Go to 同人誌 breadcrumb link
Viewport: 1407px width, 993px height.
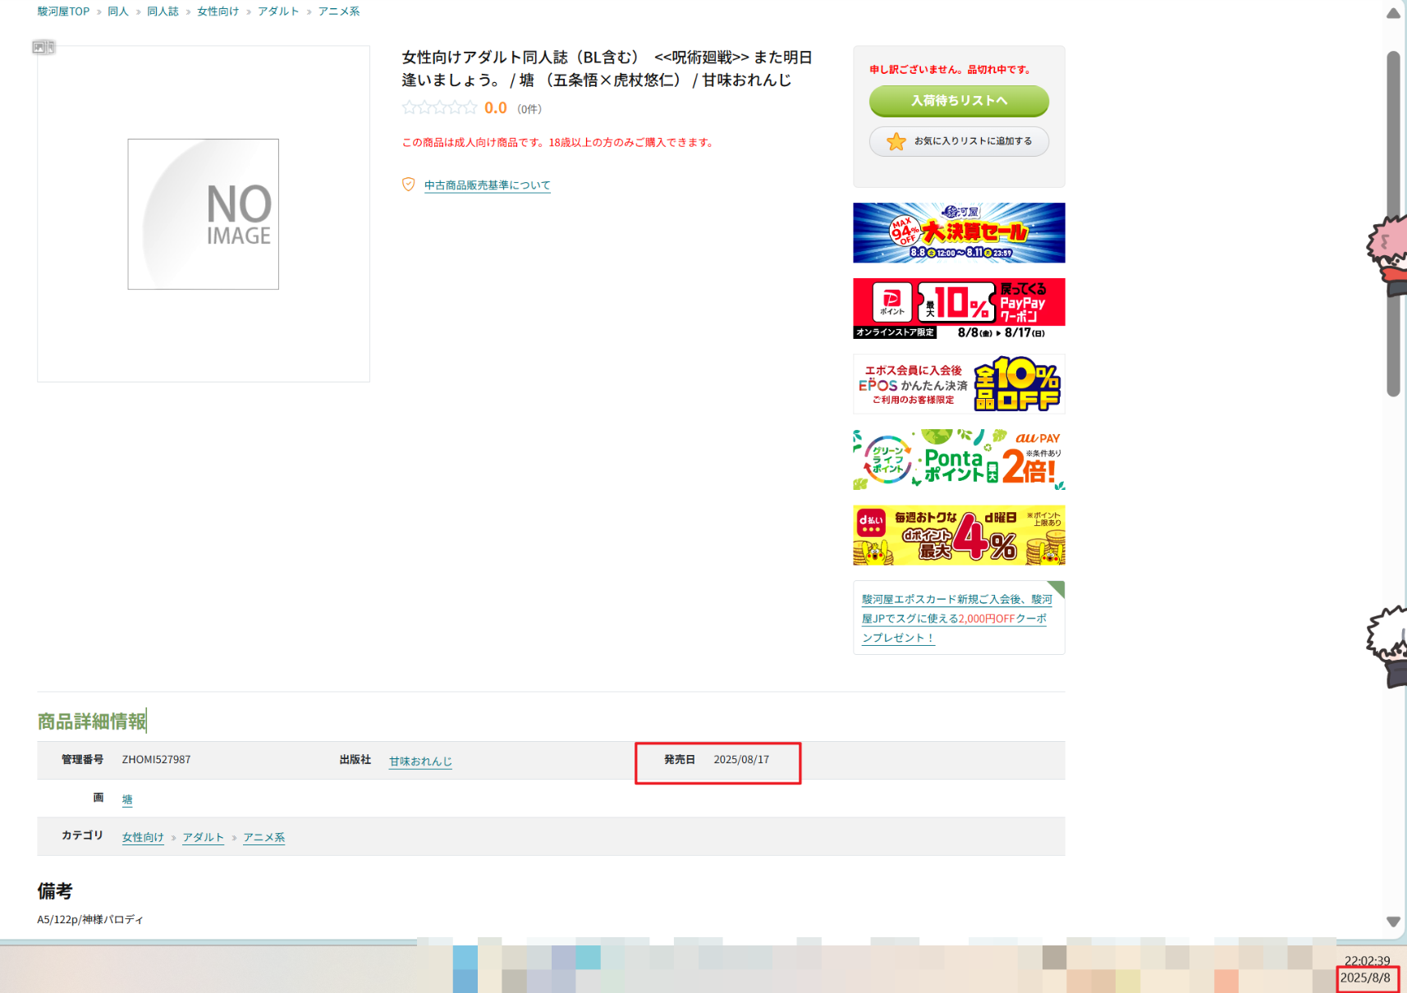tap(163, 11)
